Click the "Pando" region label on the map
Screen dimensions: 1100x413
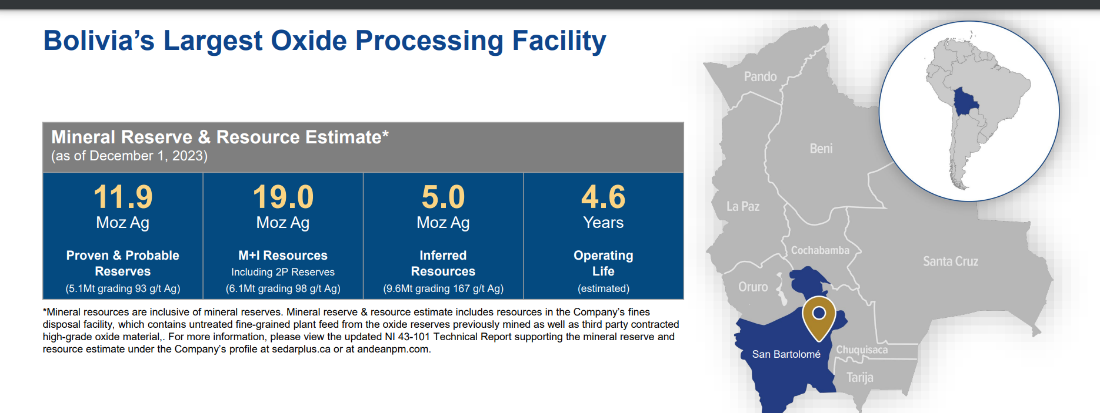(760, 76)
